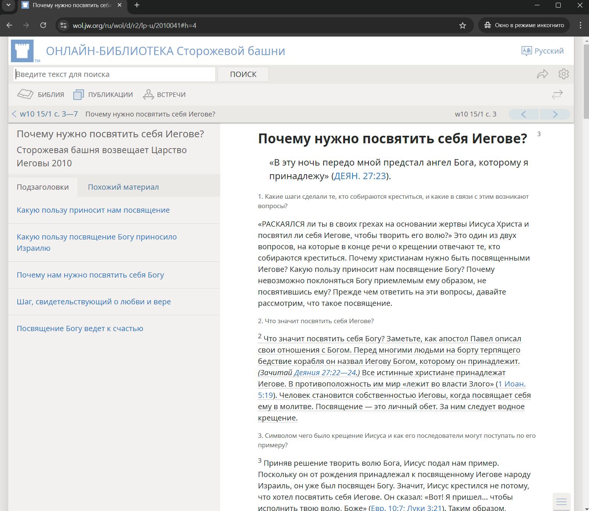
Task: Click study question 3. Символом чего было крещение
Action: tap(397, 440)
